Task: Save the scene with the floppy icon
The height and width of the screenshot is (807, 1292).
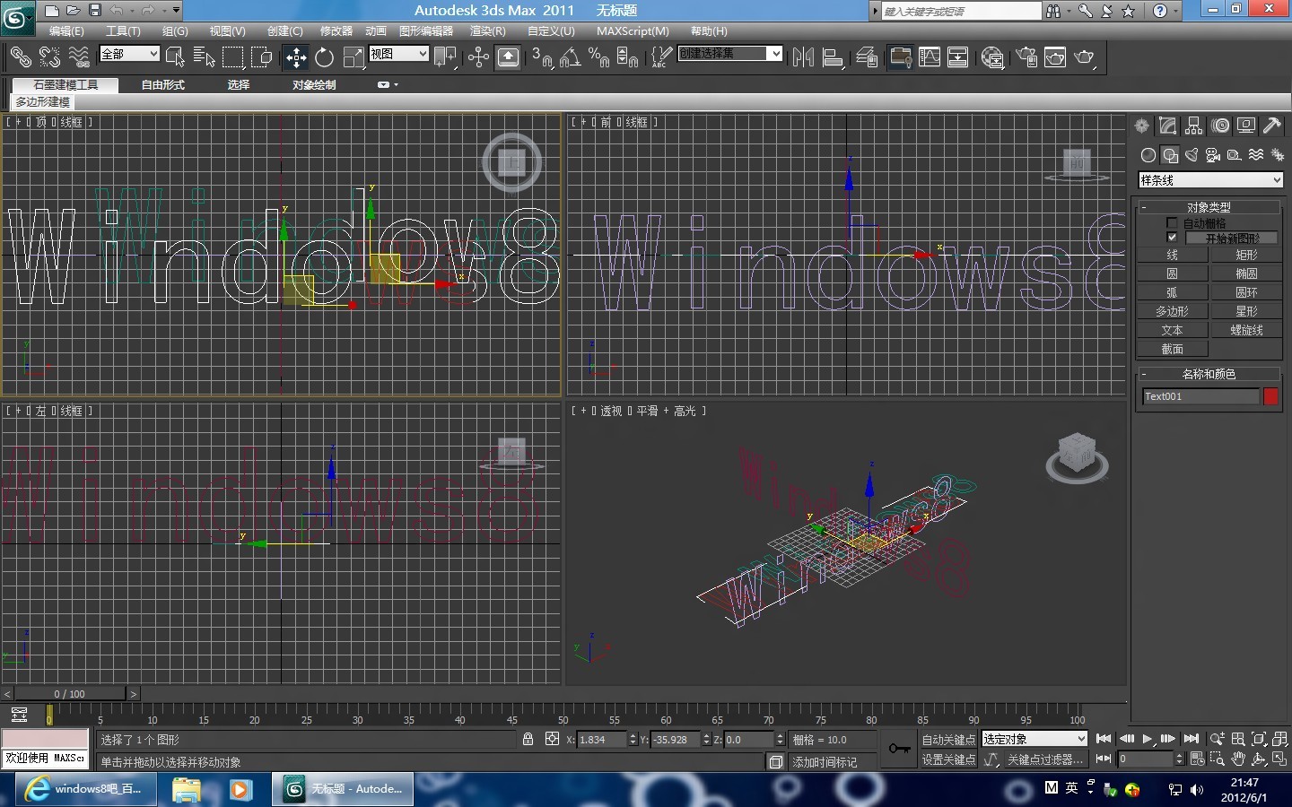Action: pyautogui.click(x=95, y=11)
